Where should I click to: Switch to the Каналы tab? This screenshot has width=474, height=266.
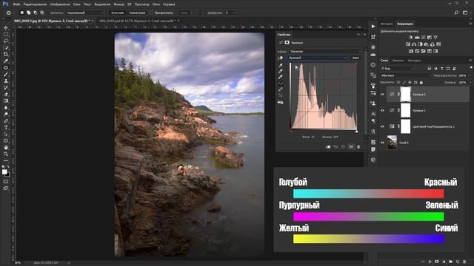[x=398, y=61]
